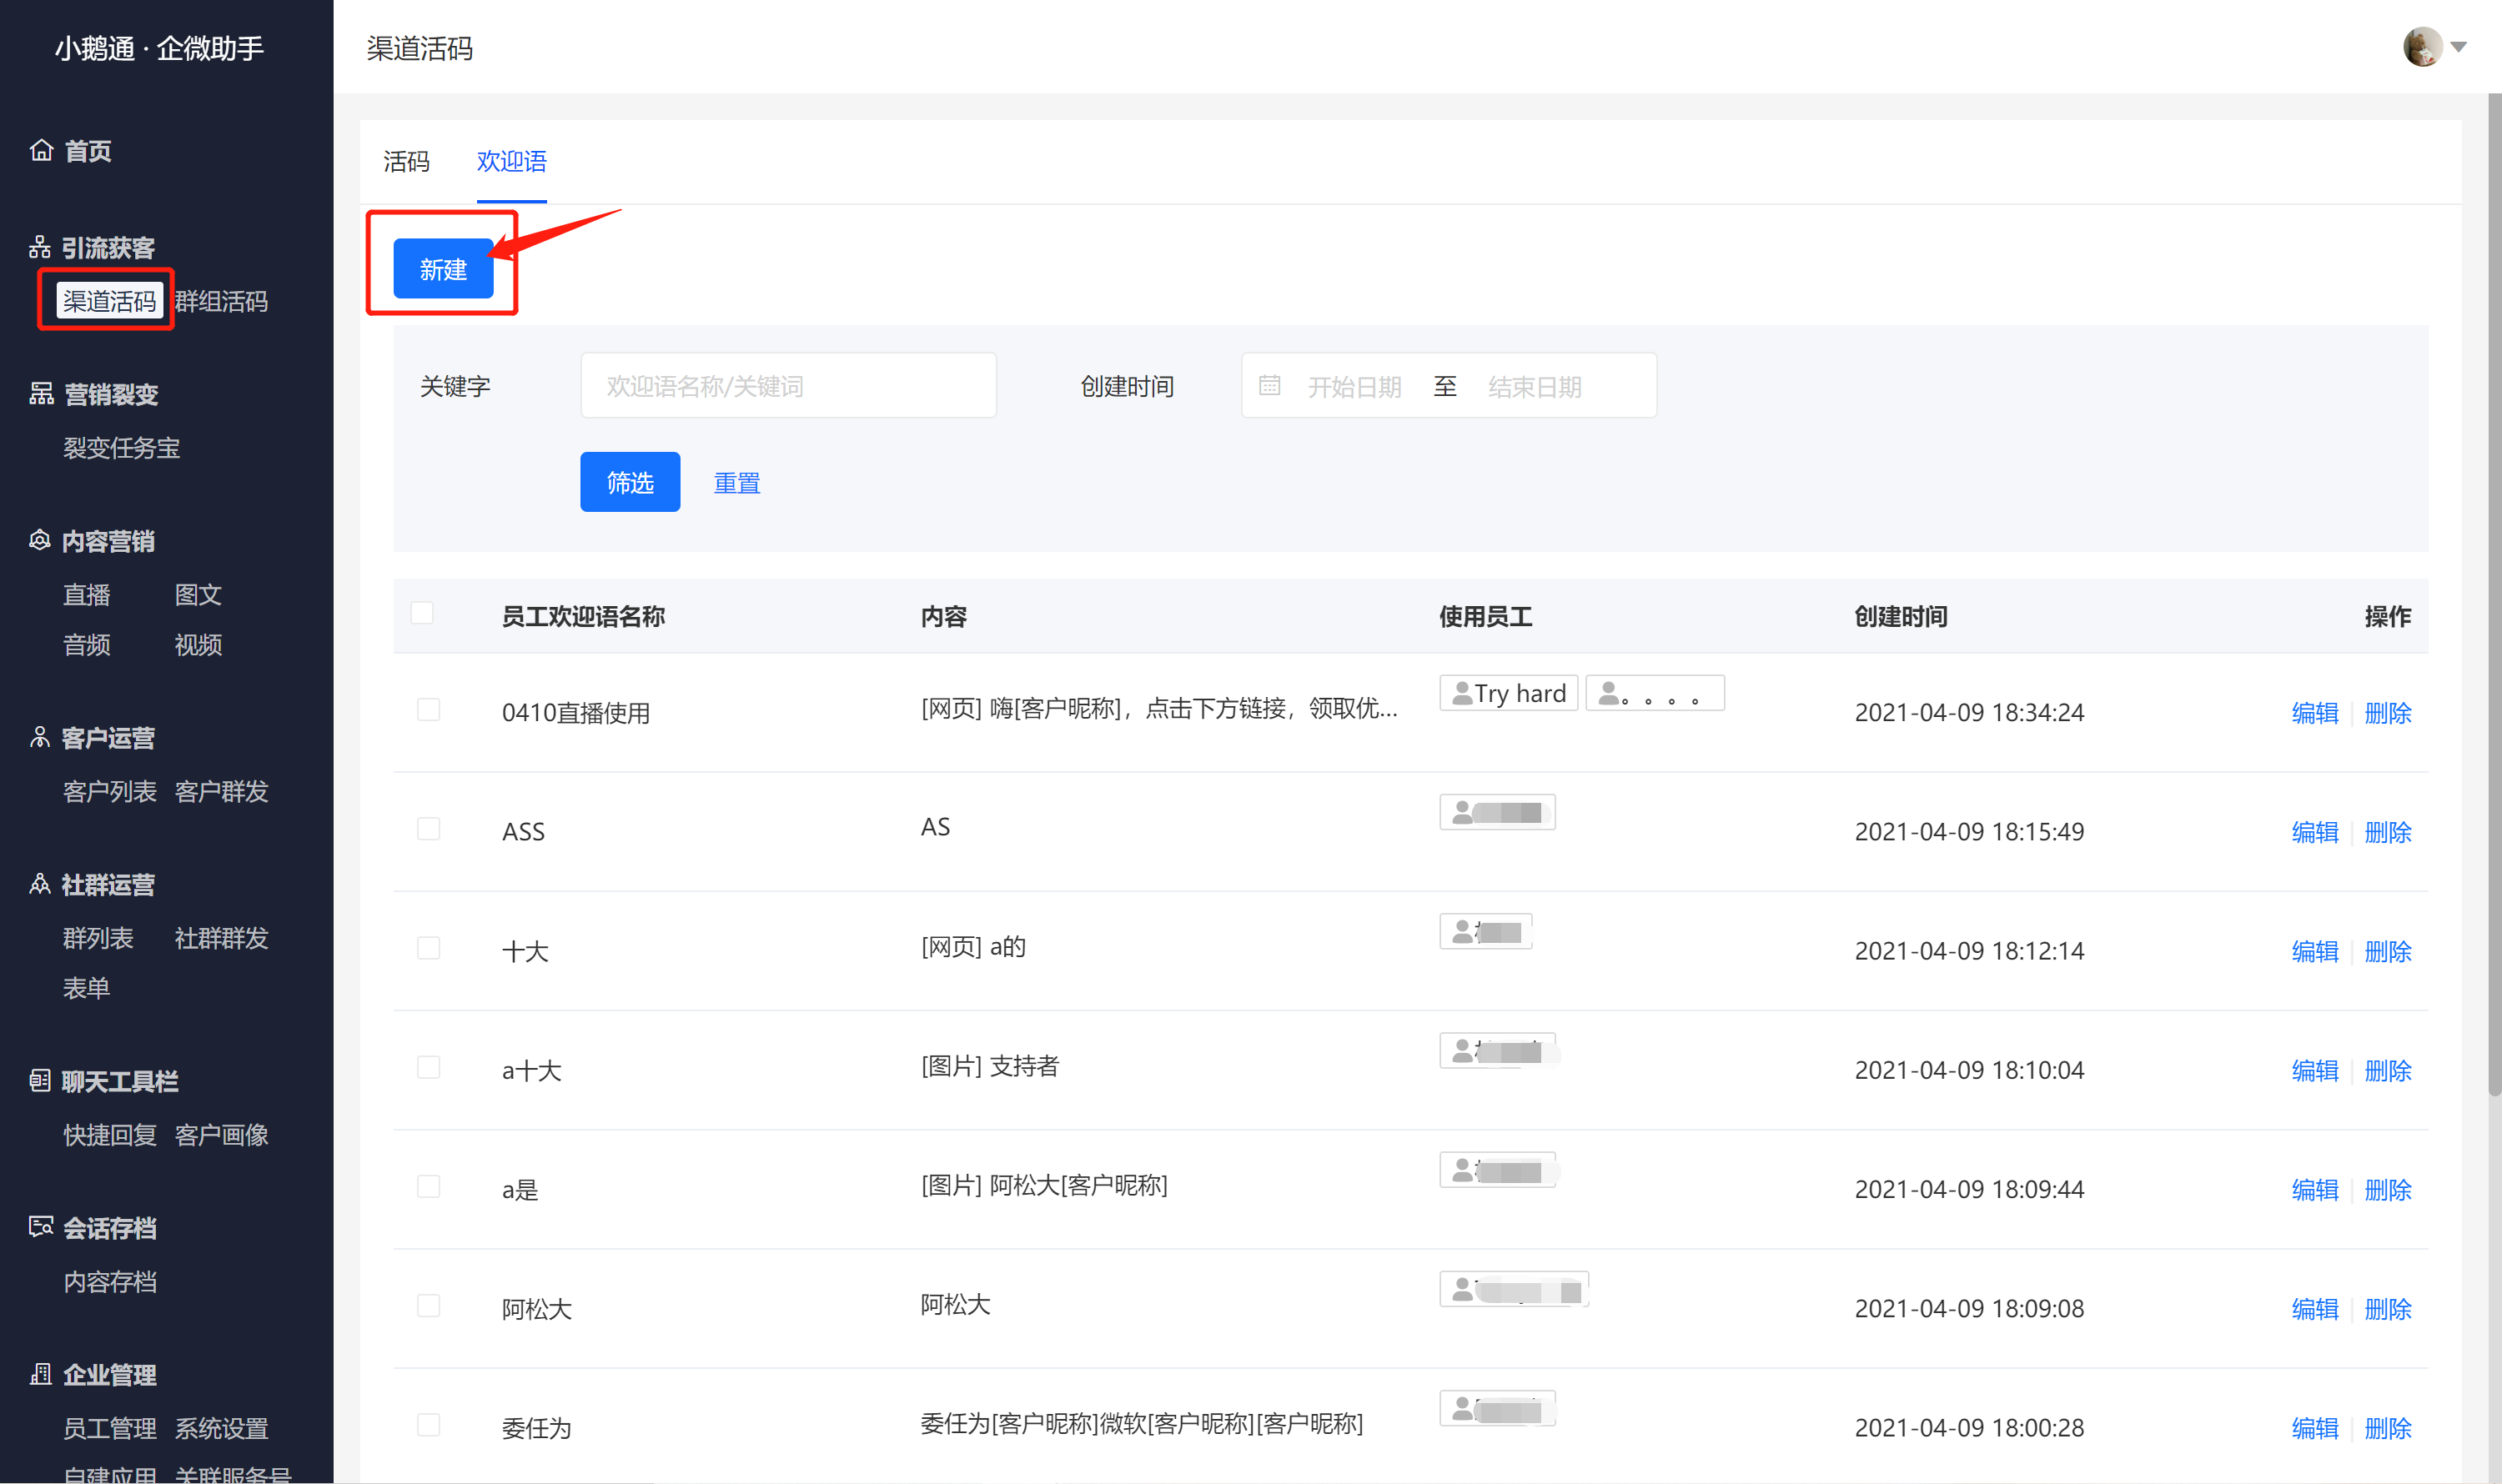Check the 委任为 row checkbox
The width and height of the screenshot is (2502, 1484).
(x=428, y=1425)
